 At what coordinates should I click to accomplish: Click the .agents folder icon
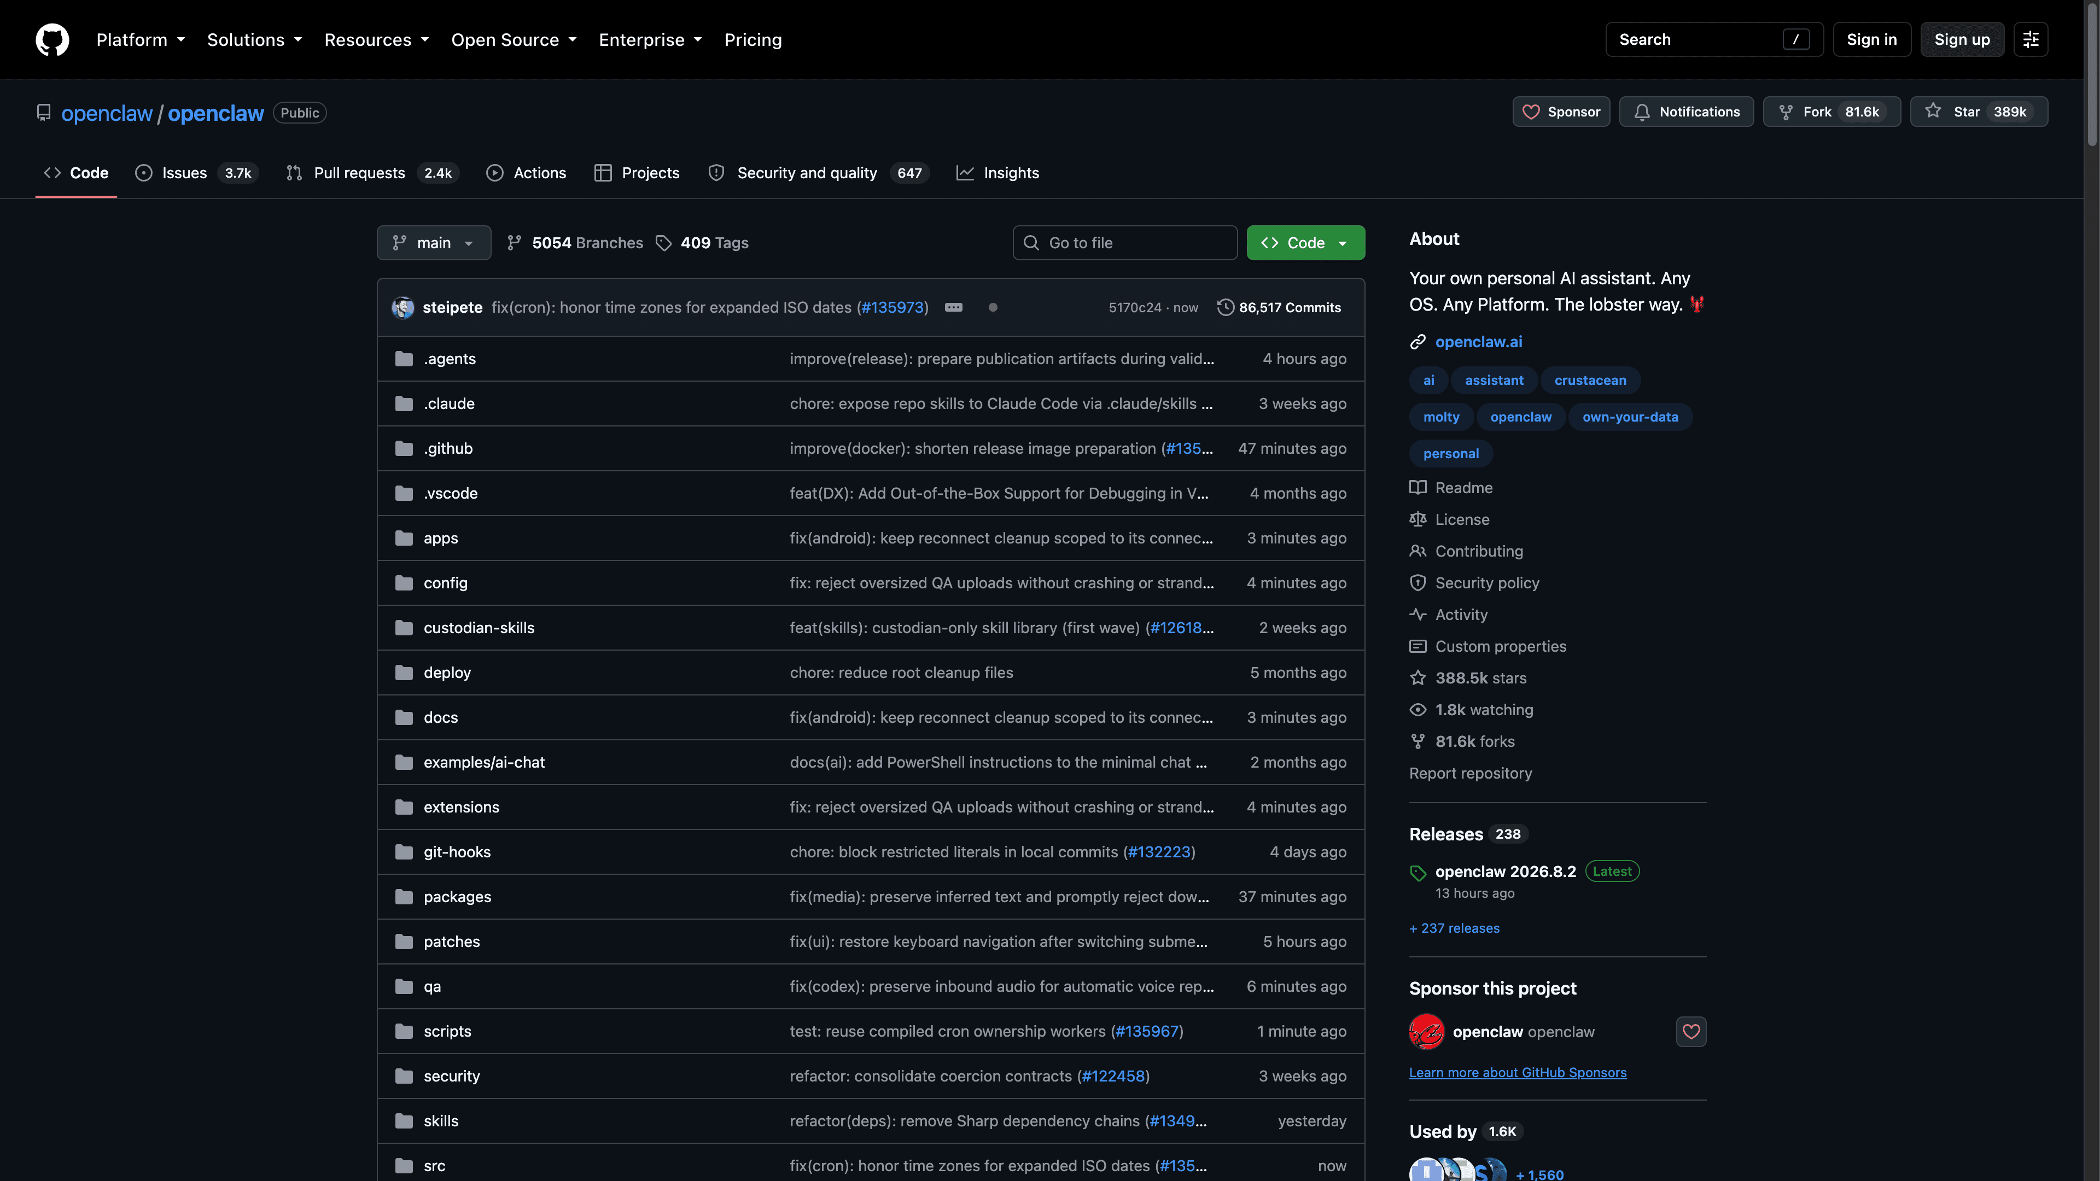coord(404,359)
